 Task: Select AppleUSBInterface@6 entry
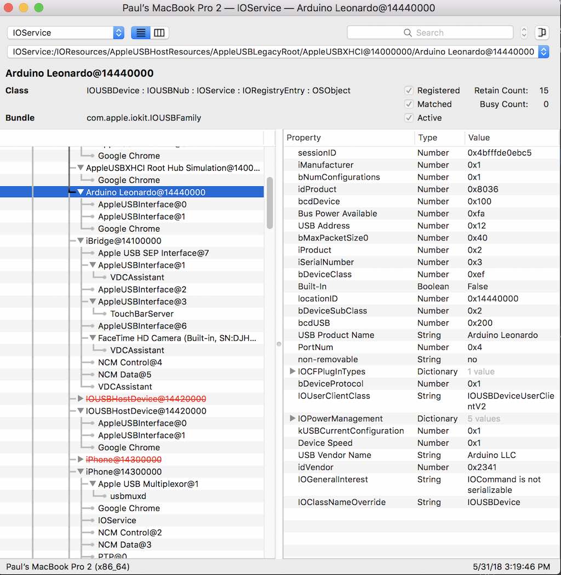[142, 326]
